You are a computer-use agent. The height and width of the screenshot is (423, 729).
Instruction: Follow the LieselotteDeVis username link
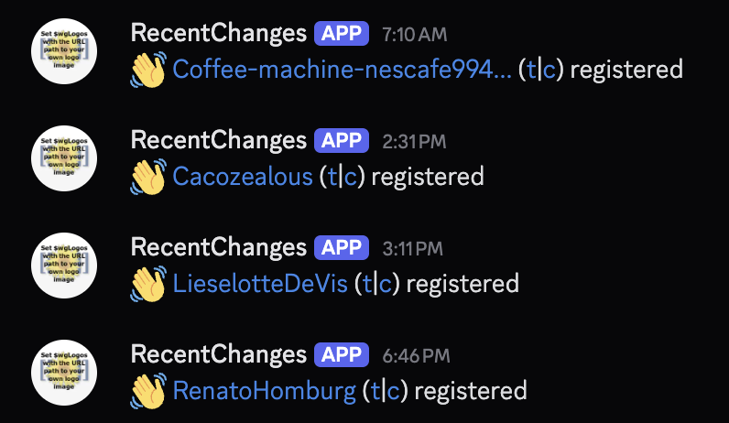point(260,284)
